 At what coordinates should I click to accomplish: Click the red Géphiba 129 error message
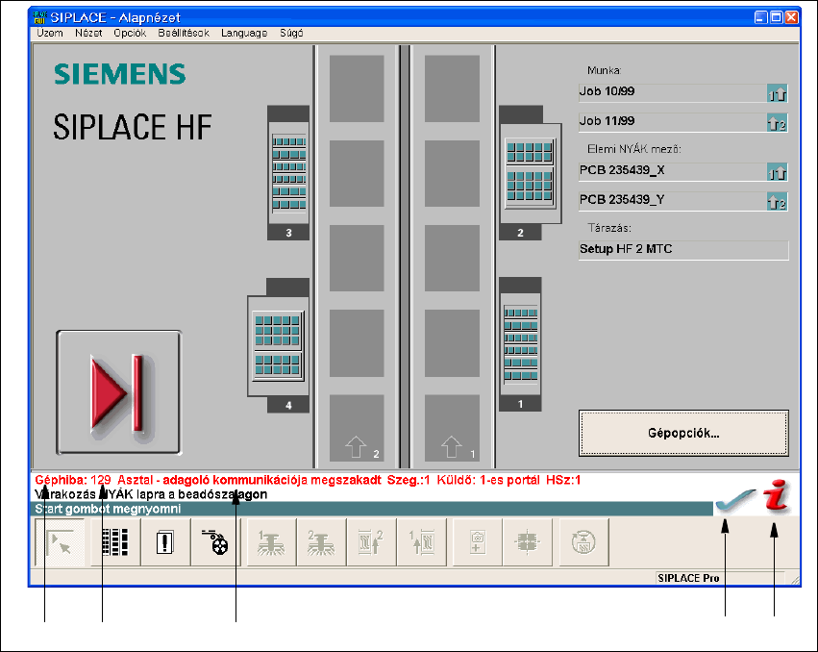click(308, 479)
